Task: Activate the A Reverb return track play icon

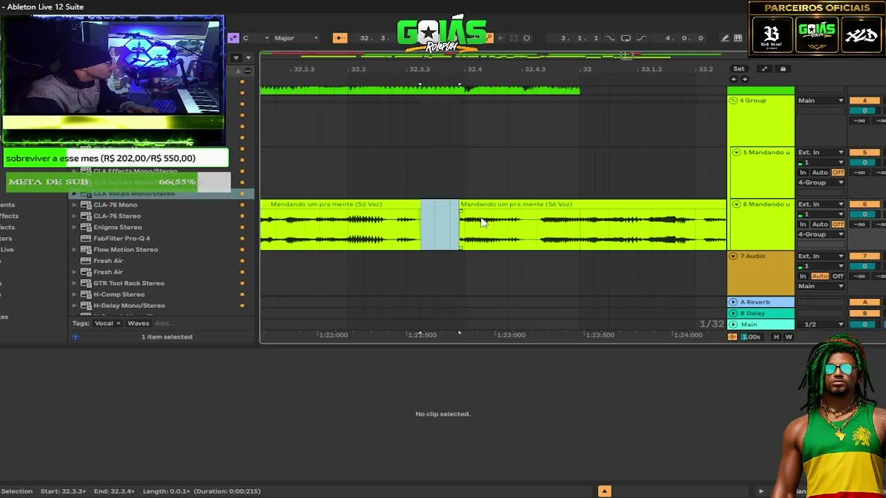Action: [733, 302]
